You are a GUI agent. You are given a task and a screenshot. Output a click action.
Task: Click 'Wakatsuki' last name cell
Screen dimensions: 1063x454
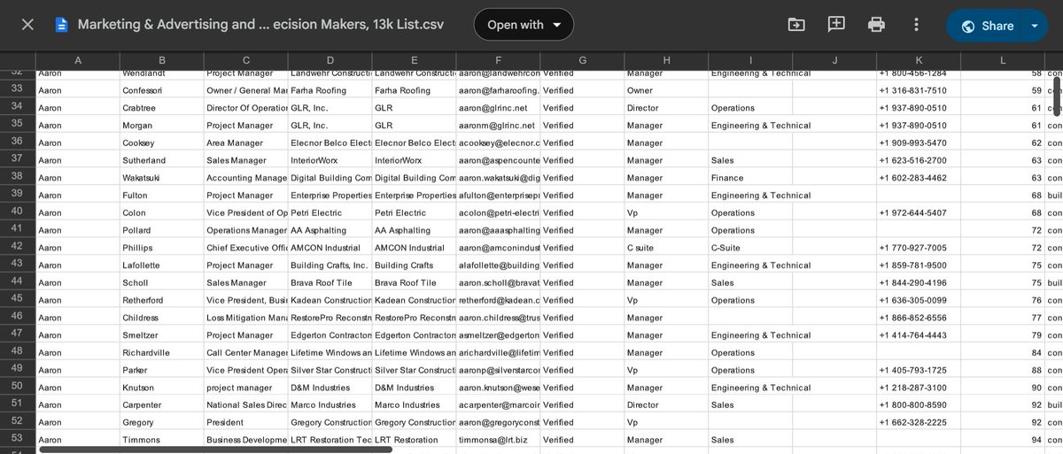click(x=161, y=178)
